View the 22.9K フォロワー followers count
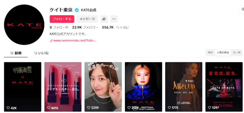The image size is (244, 113). (85, 27)
